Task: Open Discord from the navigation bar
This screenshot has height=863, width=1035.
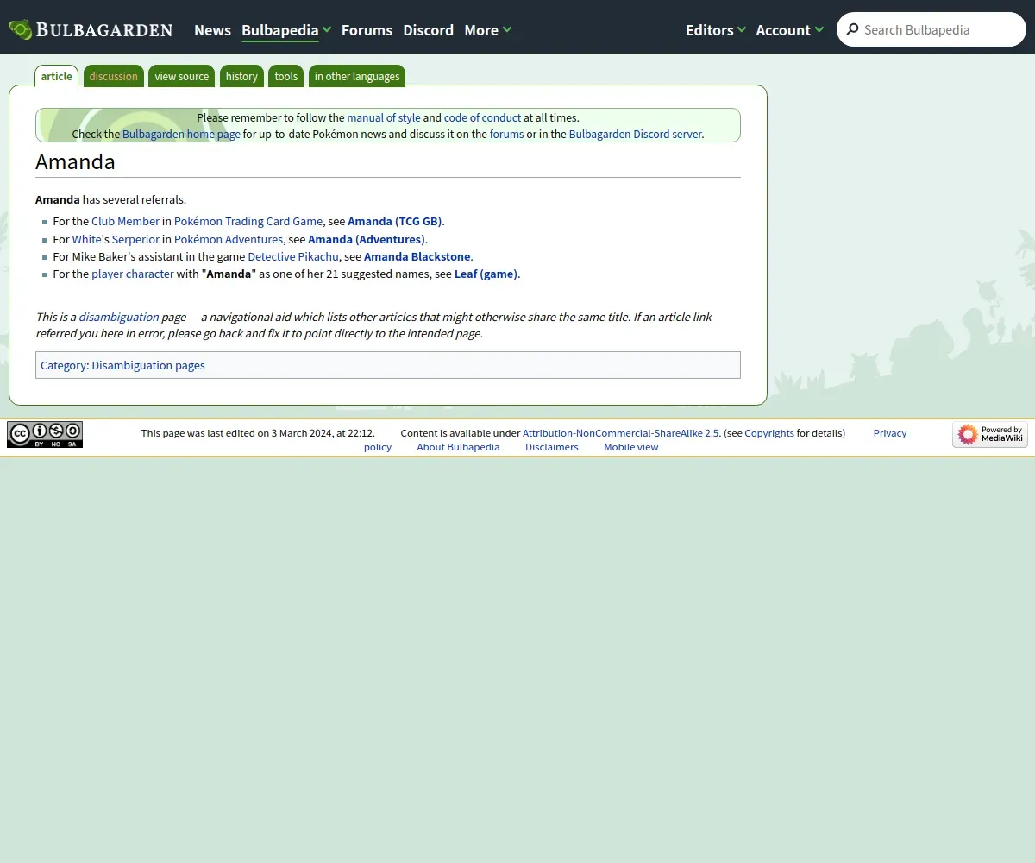Action: point(428,30)
